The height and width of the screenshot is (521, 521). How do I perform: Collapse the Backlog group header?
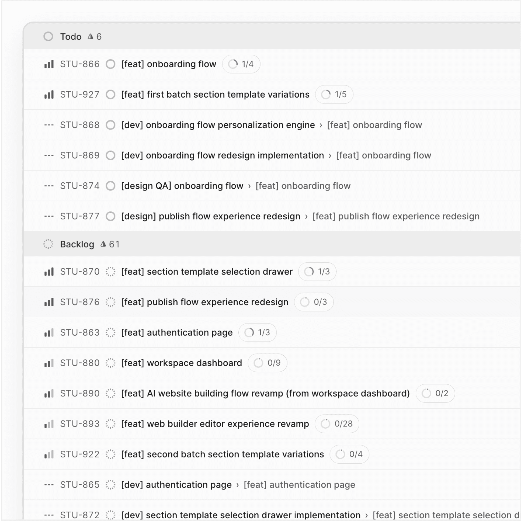click(77, 244)
